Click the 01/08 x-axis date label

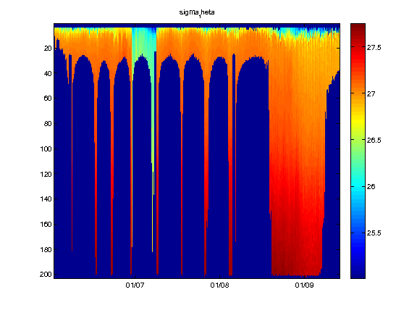[x=219, y=285]
